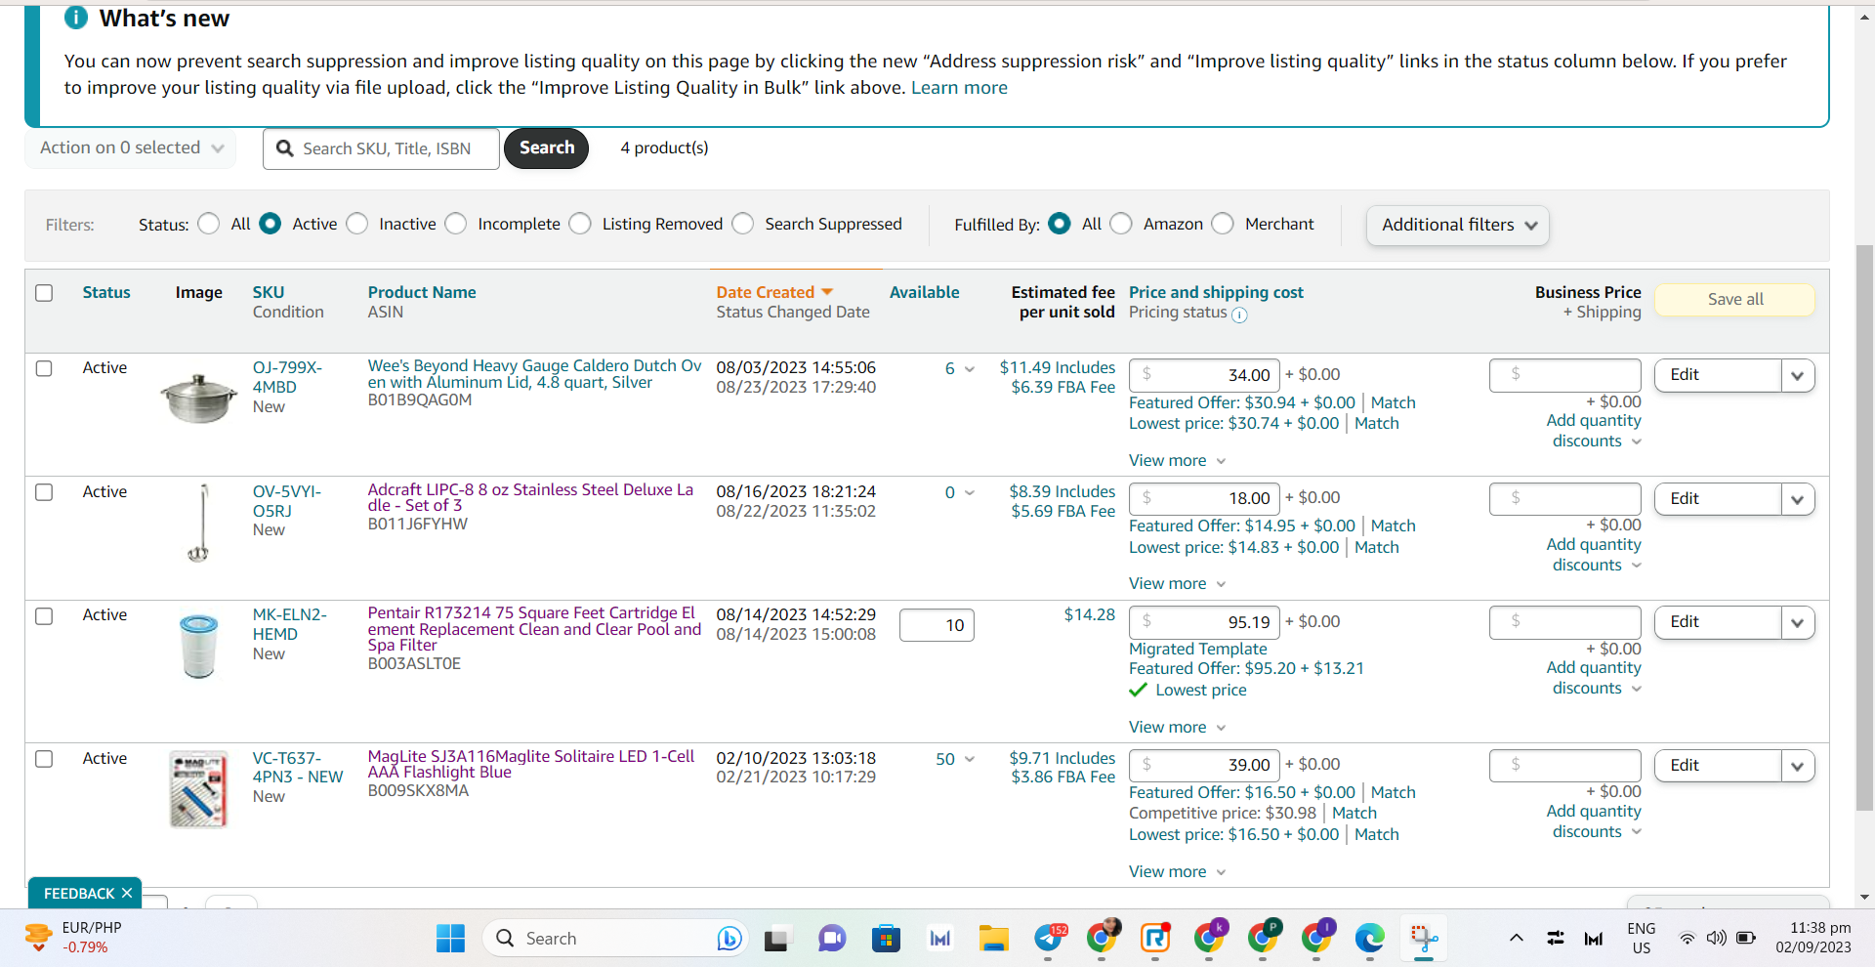The image size is (1875, 967).
Task: Check the box for SKU OV-5VYI-O5RJ
Action: pos(44,492)
